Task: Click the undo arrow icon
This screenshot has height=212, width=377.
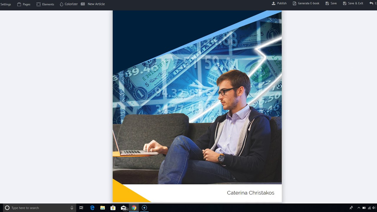Action: pyautogui.click(x=371, y=3)
